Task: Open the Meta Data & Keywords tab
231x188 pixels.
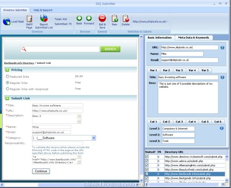Action: (x=194, y=38)
